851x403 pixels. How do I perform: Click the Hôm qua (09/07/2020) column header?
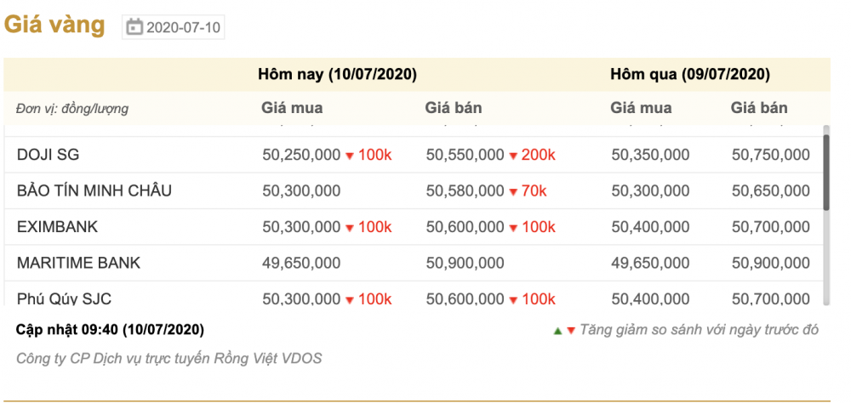(x=690, y=74)
